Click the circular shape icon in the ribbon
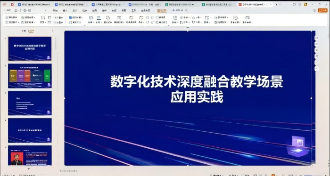 point(108,17)
